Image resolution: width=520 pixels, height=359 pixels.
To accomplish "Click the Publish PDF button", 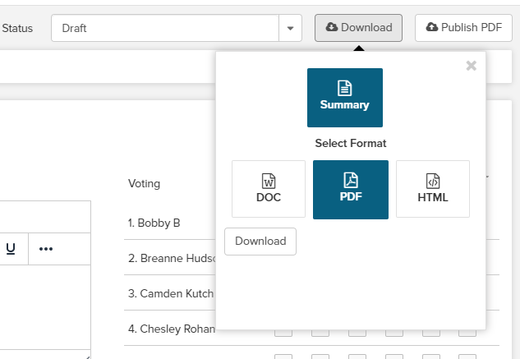I will [463, 28].
